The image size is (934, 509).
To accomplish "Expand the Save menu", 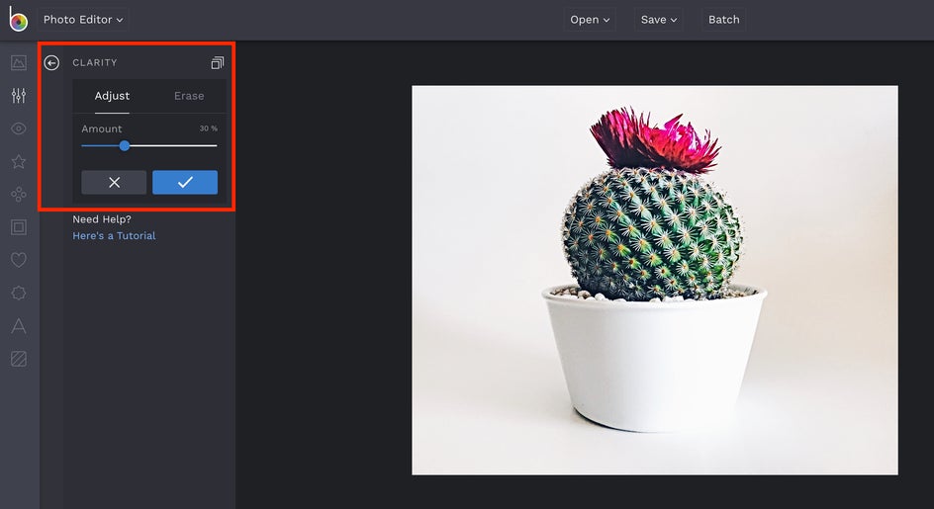I will [659, 20].
